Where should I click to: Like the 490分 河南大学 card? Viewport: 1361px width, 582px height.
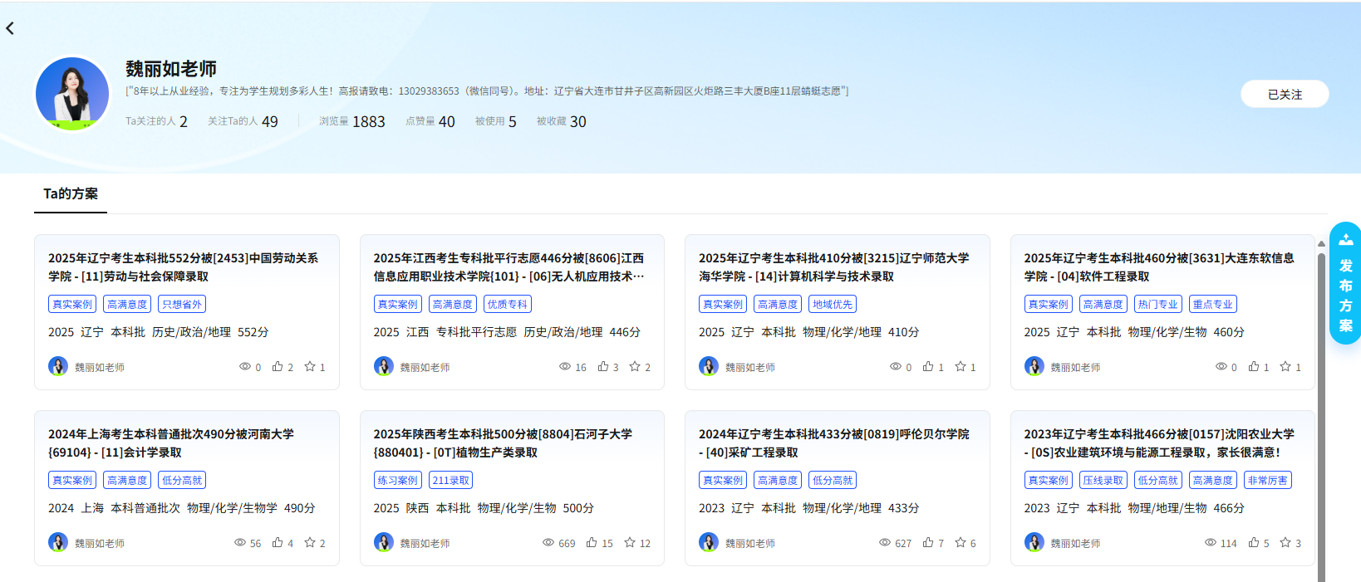[x=278, y=542]
